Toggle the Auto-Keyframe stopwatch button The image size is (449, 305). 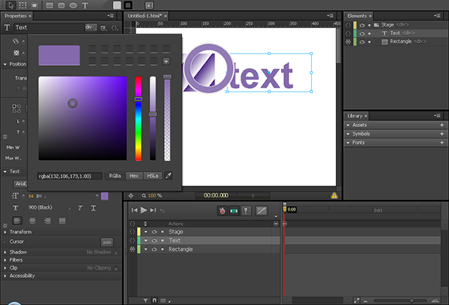[222, 211]
